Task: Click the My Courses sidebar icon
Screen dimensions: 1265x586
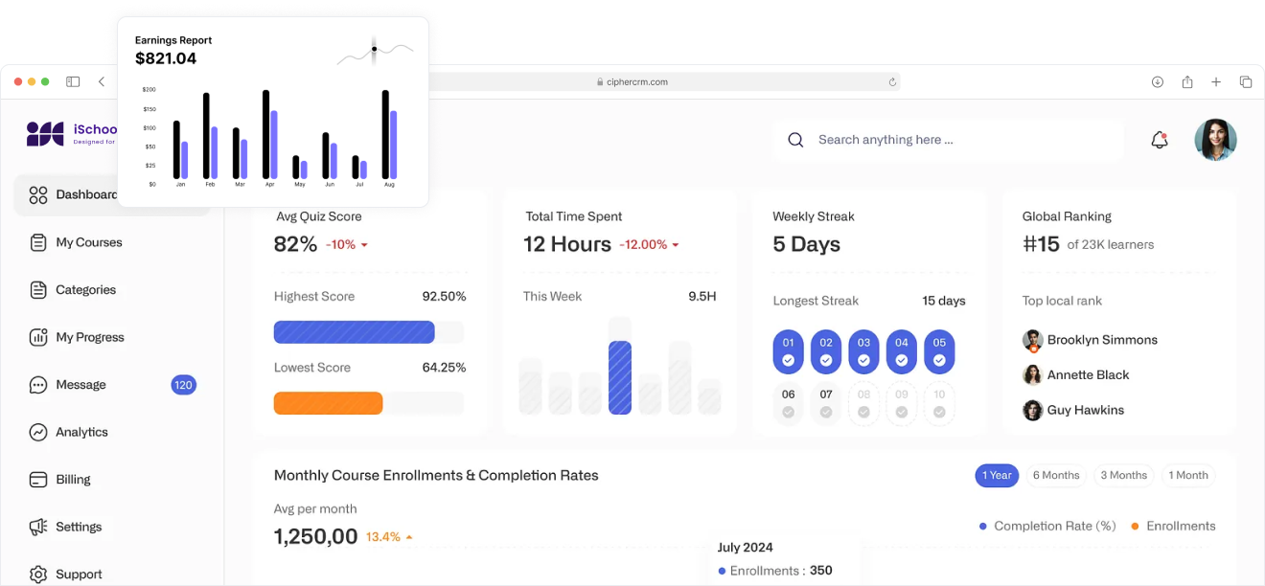Action: click(38, 242)
